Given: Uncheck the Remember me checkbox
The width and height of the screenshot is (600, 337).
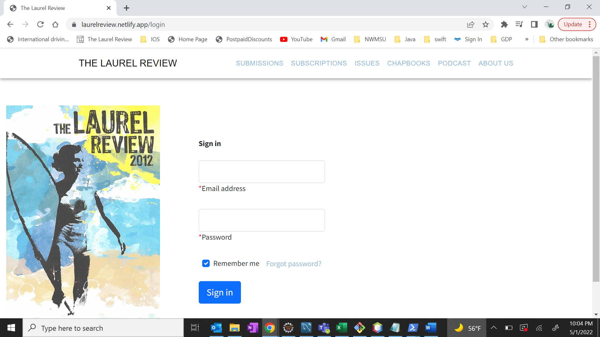Looking at the screenshot, I should [206, 263].
